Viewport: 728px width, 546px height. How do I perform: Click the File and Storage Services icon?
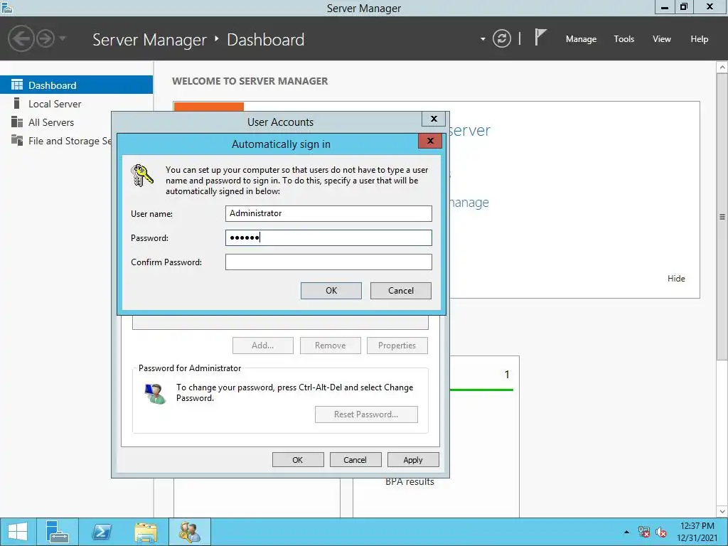pos(17,140)
